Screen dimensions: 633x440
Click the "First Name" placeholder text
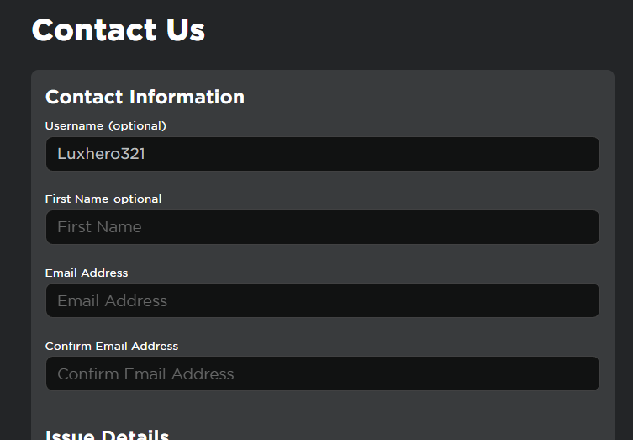(x=99, y=227)
